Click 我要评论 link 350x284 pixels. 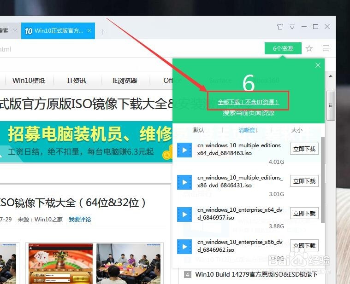coord(80,220)
